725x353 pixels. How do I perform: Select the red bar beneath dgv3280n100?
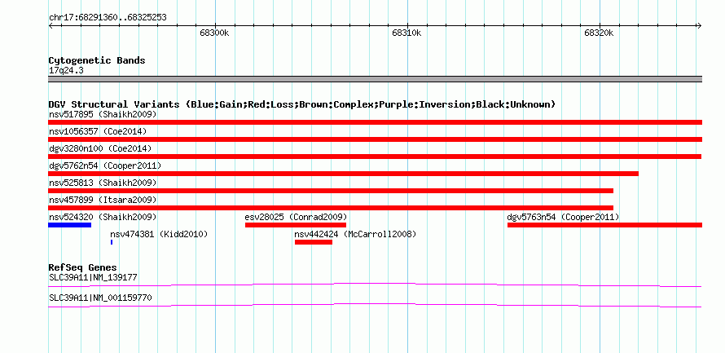pos(375,157)
